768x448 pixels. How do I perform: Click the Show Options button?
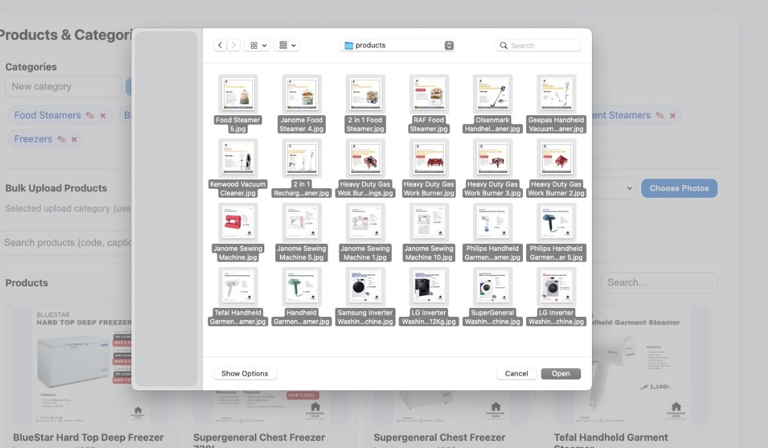(244, 373)
